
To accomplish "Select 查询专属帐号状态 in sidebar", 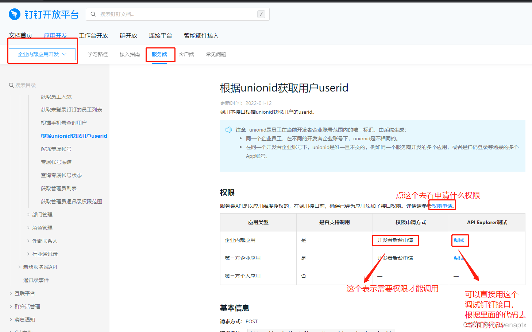I will 61,175.
